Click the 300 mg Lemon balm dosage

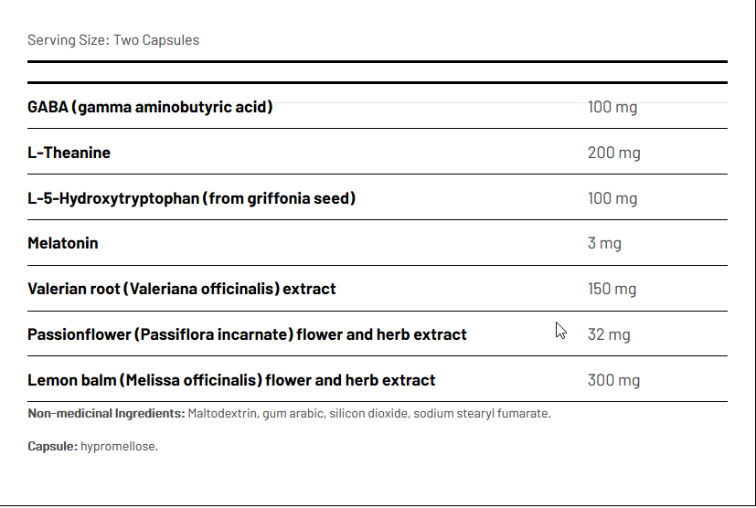tap(613, 380)
